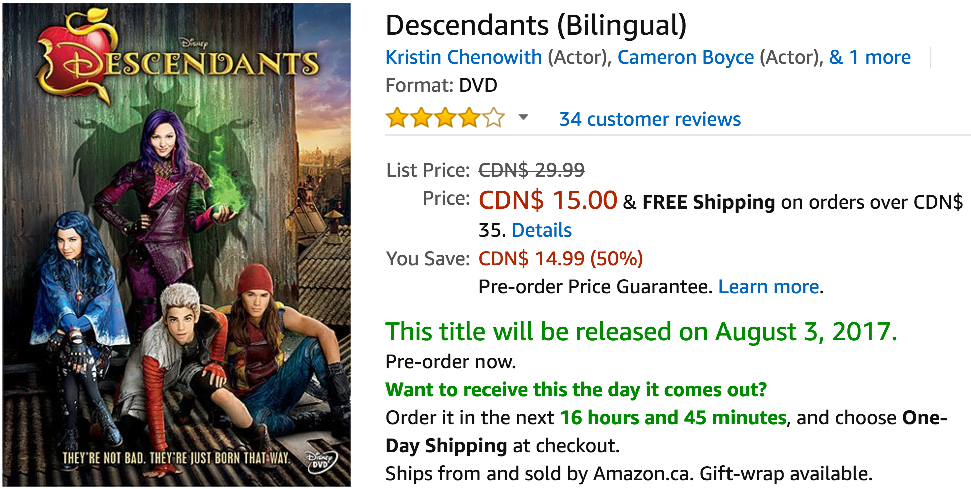Click the Details link for free shipping
The width and height of the screenshot is (971, 489).
point(541,230)
